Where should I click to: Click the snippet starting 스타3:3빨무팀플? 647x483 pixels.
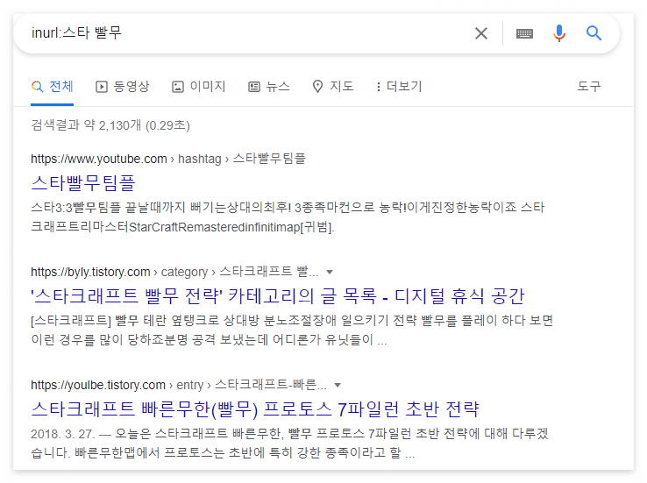[288, 217]
